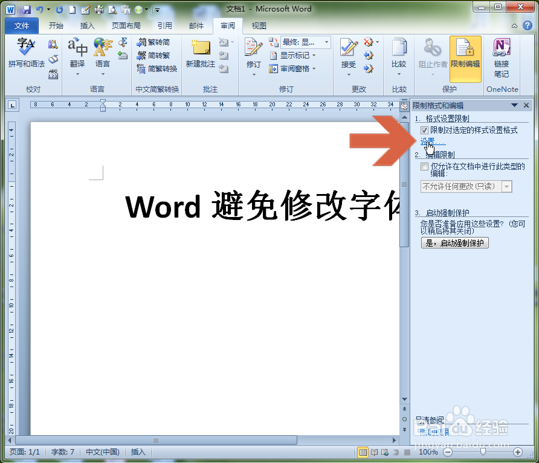Select Full Screen Reading view icon
The height and width of the screenshot is (463, 539).
pos(375,452)
